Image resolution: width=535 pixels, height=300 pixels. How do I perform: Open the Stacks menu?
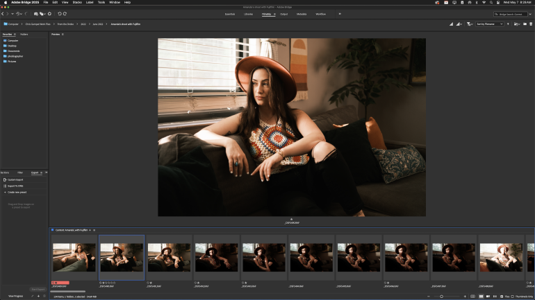77,2
